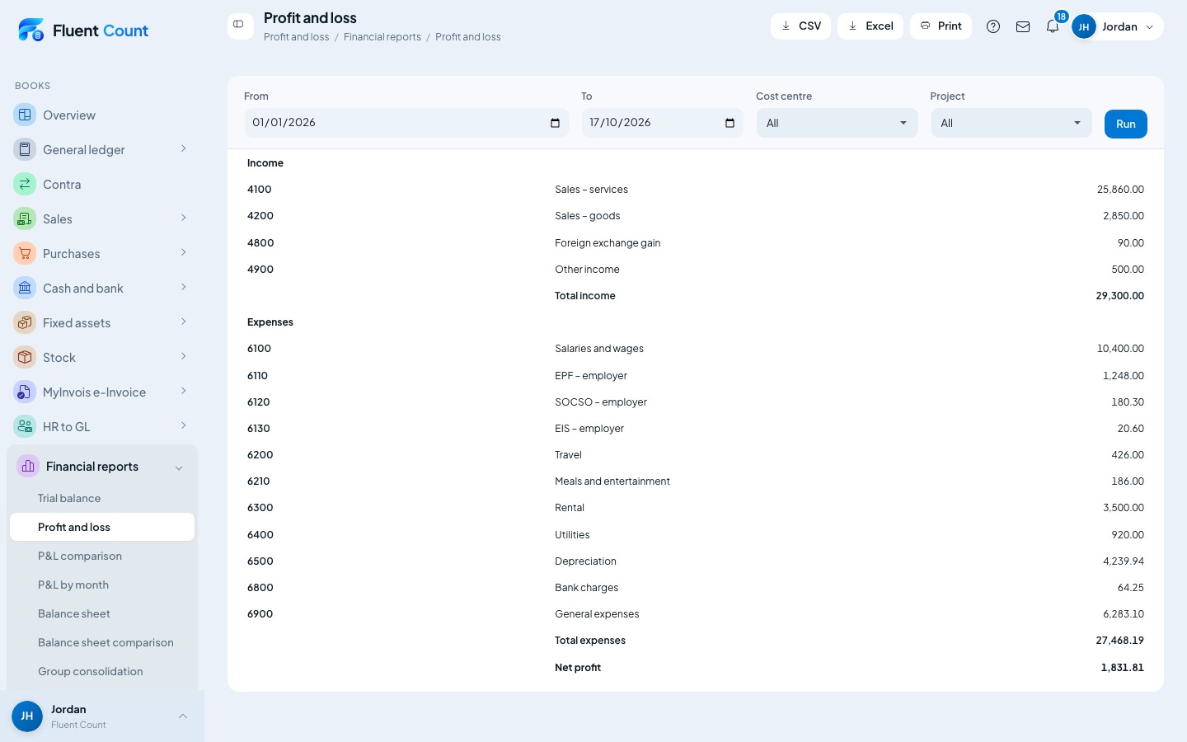Click the Fluent Count logo icon
The height and width of the screenshot is (742, 1187).
30,30
